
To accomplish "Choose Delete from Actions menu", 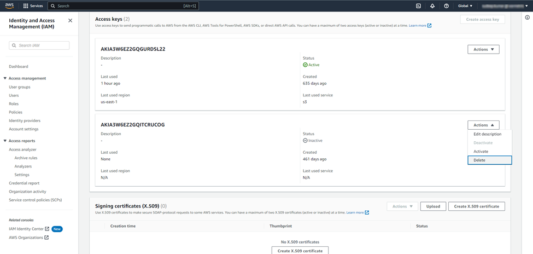I will 489,160.
